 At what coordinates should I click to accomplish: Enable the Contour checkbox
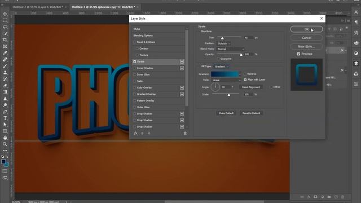click(x=137, y=48)
